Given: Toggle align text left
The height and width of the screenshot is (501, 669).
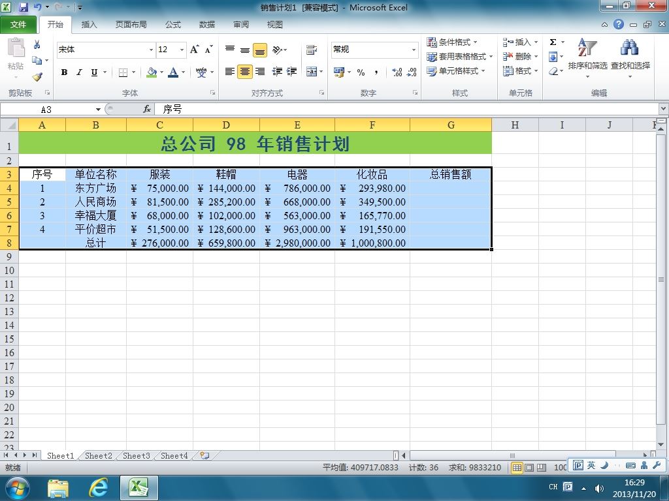Looking at the screenshot, I should (x=229, y=72).
